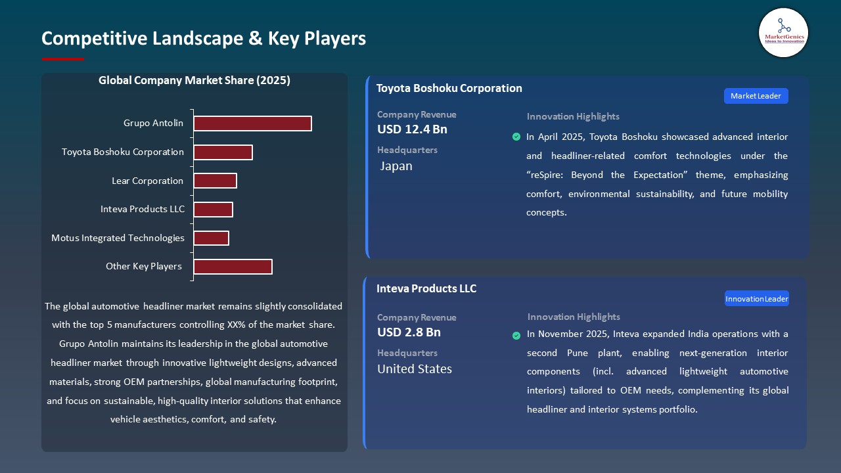Click 'Innovation Highlights' heading in the Toyota Boshoku card

click(573, 116)
